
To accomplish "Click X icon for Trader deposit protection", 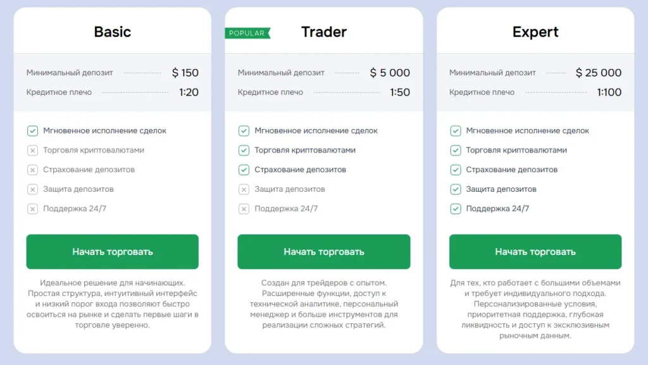I will pyautogui.click(x=244, y=189).
